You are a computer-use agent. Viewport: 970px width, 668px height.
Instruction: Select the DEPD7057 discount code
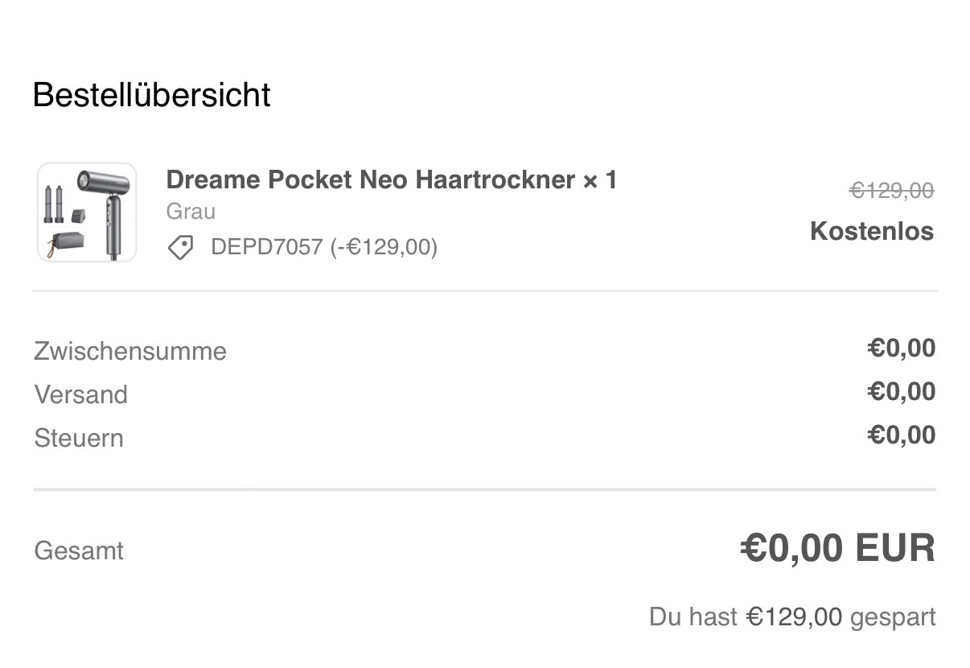click(266, 247)
